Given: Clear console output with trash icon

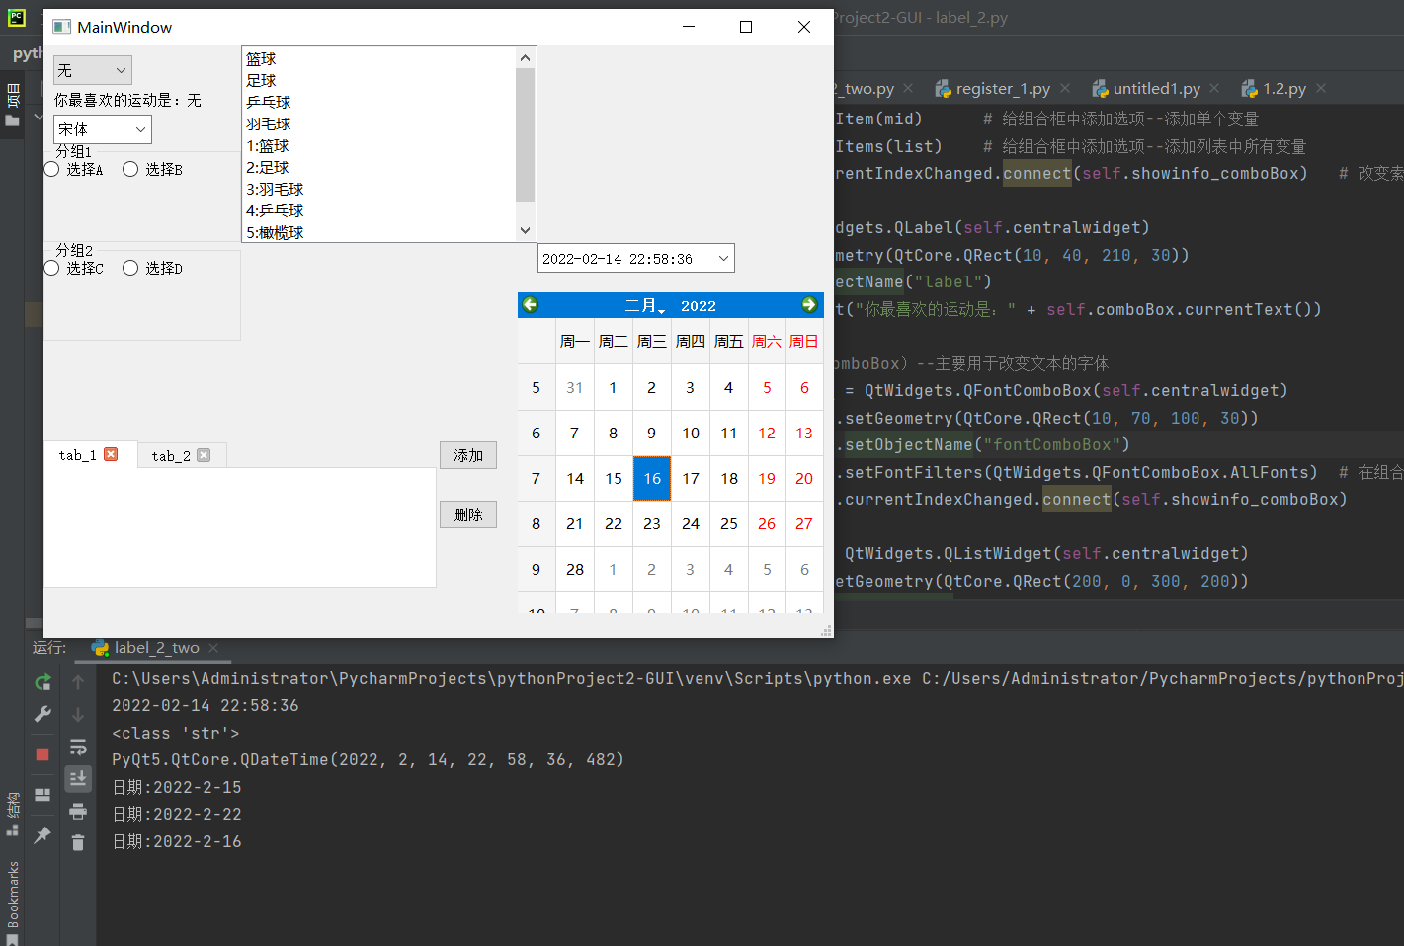Looking at the screenshot, I should click(78, 842).
